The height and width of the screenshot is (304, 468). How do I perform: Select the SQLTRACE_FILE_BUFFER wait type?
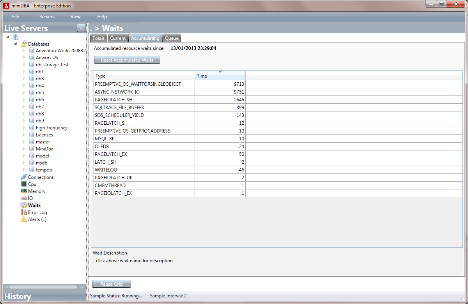[x=119, y=108]
